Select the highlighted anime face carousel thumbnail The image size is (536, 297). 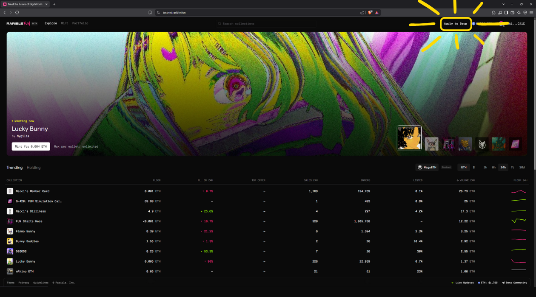click(409, 138)
